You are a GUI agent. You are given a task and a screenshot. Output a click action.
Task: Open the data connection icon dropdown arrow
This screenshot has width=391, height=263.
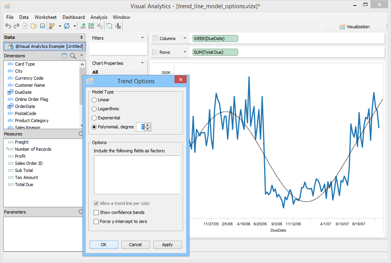click(x=60, y=26)
